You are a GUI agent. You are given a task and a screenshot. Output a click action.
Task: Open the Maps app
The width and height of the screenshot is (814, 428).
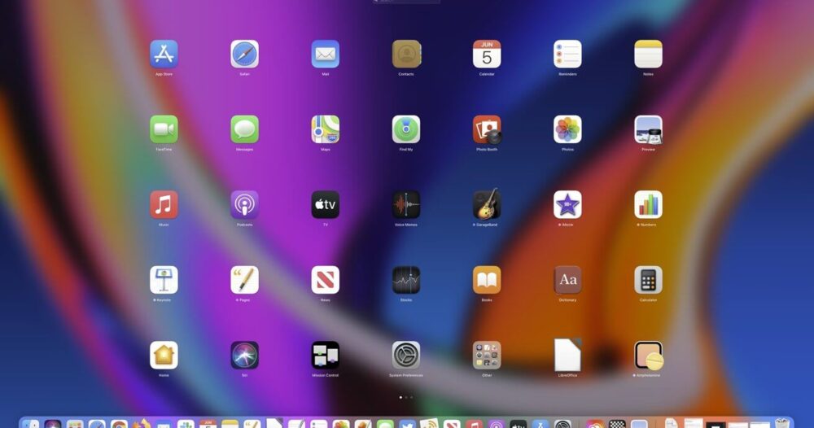click(325, 129)
